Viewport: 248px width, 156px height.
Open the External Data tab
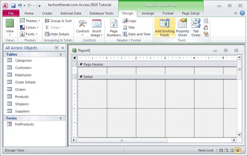click(71, 13)
